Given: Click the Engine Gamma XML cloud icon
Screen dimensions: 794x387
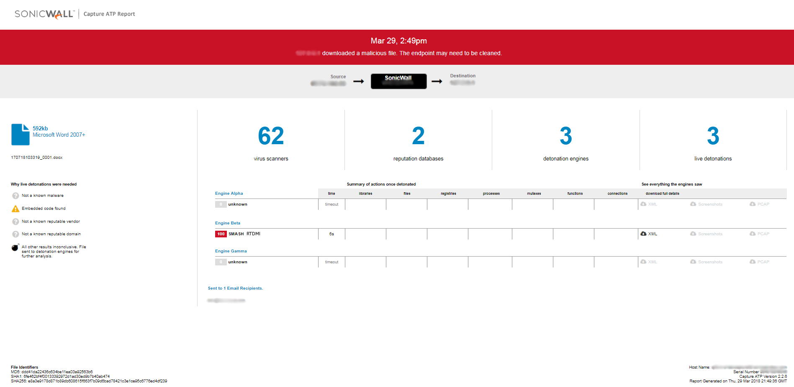Looking at the screenshot, I should [x=643, y=262].
